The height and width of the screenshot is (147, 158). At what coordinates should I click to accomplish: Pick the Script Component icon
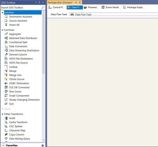pyautogui.click(x=6, y=96)
